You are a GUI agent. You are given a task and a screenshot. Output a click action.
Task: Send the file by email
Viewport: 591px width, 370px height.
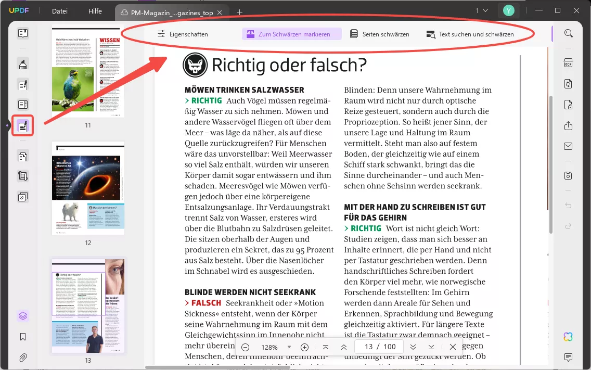[569, 146]
